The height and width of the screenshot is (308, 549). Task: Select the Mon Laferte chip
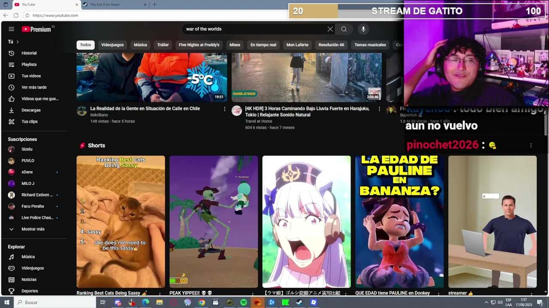[297, 45]
